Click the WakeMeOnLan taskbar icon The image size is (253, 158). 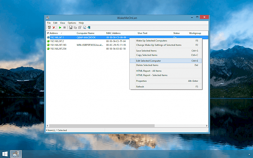coord(16,154)
